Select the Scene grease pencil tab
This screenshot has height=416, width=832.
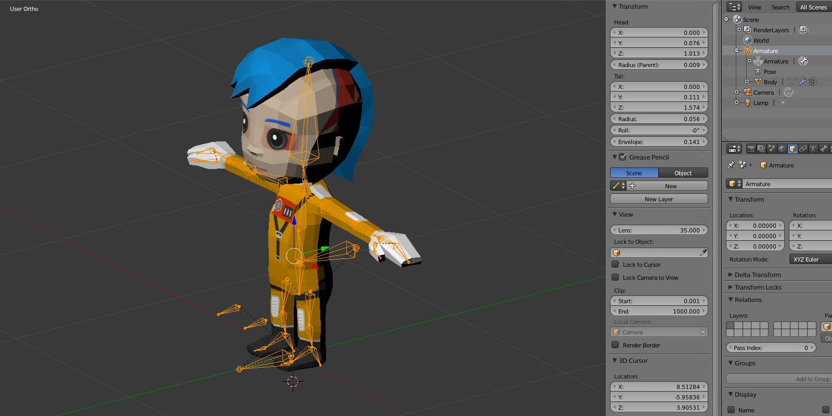(x=634, y=173)
